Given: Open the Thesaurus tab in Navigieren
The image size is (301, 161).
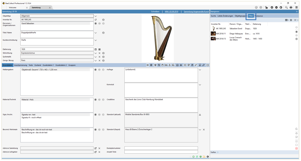Looking at the screenshot, I should click(259, 16).
